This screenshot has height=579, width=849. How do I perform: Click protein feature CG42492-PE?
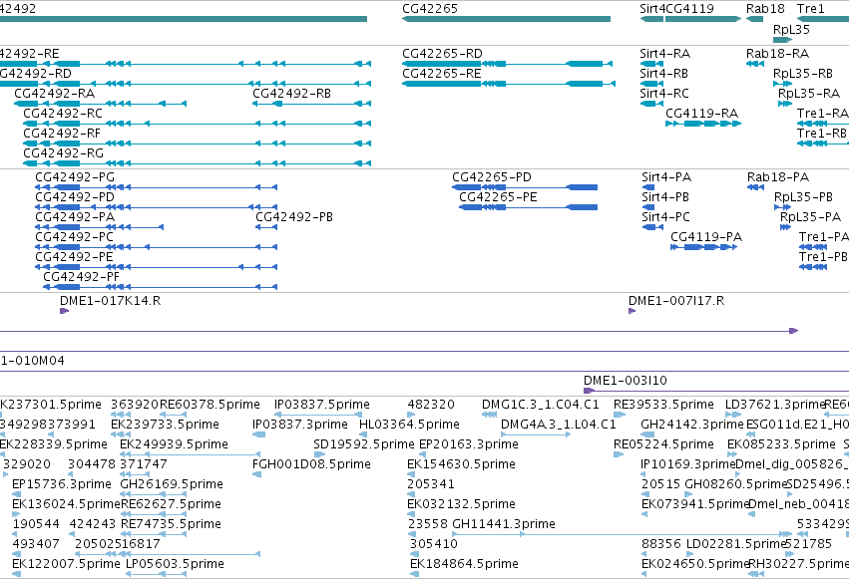pos(156,268)
